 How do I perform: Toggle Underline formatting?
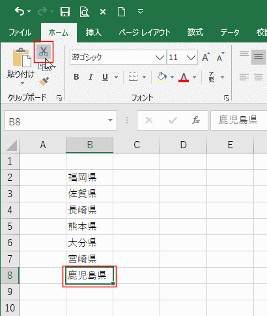pyautogui.click(x=105, y=77)
